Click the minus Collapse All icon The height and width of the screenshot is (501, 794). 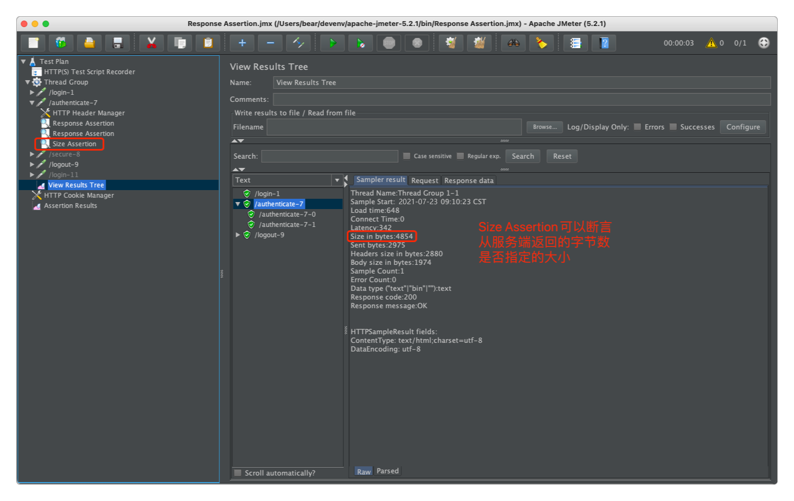tap(270, 43)
